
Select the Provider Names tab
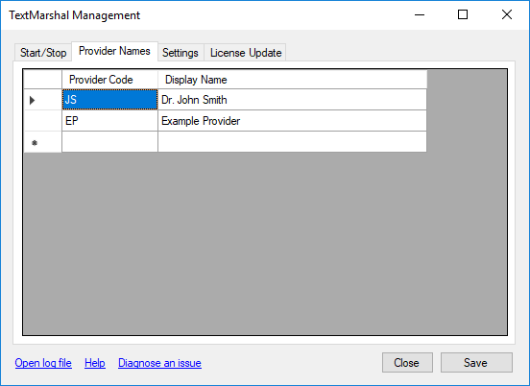click(x=114, y=51)
